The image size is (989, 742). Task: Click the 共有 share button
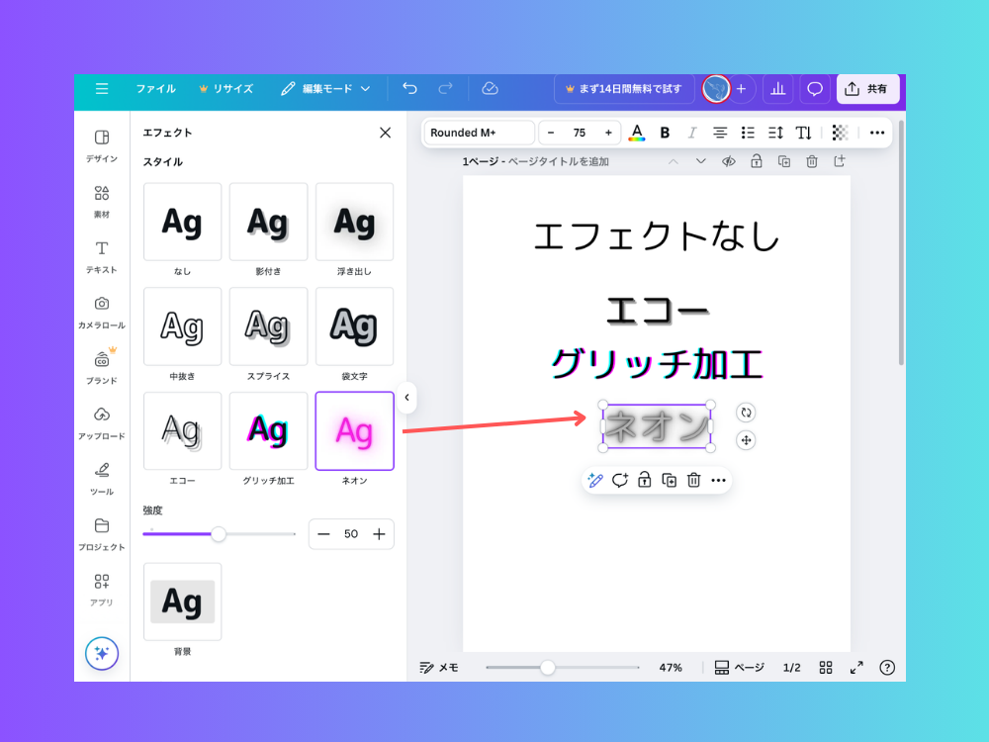tap(867, 88)
